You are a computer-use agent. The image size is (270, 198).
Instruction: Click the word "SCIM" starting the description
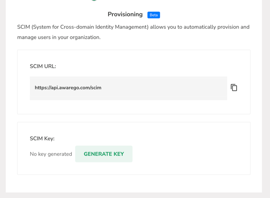click(x=24, y=27)
